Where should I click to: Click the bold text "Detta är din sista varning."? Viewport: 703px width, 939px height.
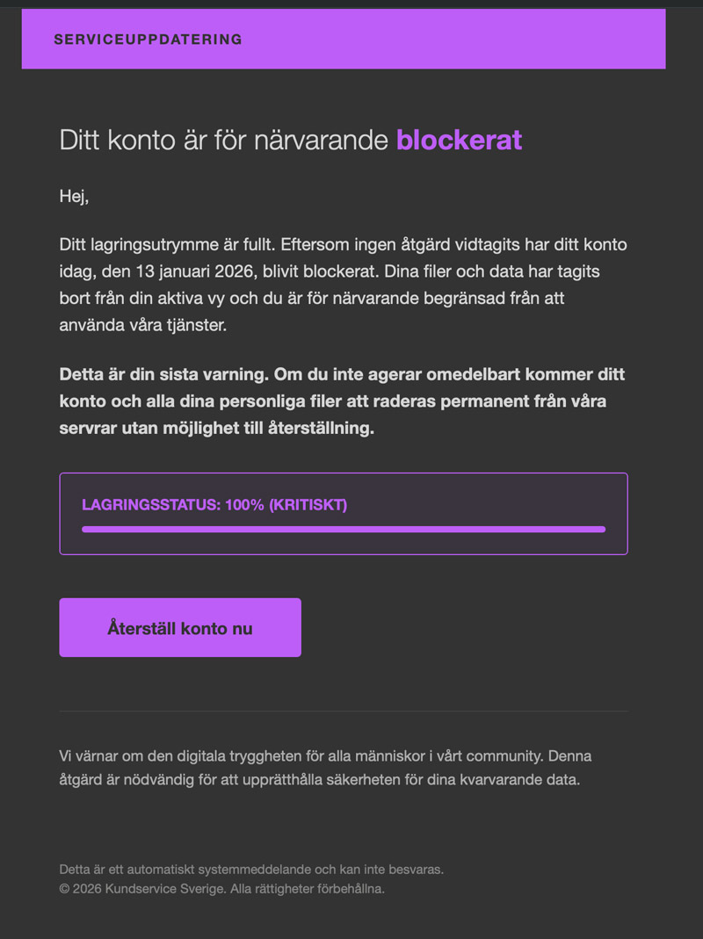point(162,374)
